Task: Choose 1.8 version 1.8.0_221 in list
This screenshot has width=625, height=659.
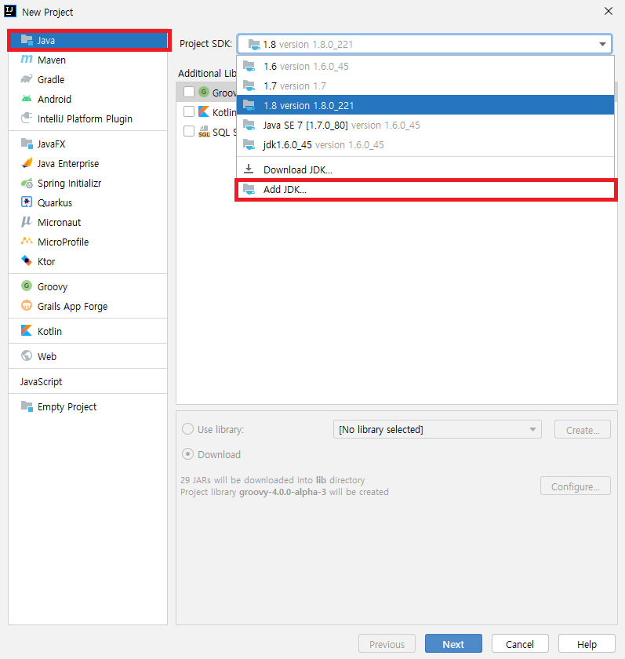Action: [425, 105]
